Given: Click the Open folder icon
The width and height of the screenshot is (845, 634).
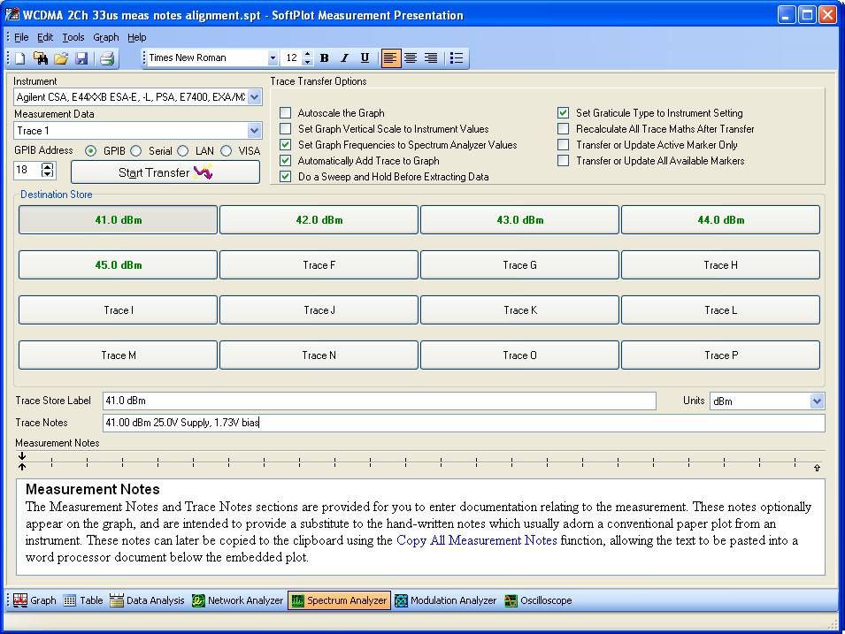Looking at the screenshot, I should [61, 58].
